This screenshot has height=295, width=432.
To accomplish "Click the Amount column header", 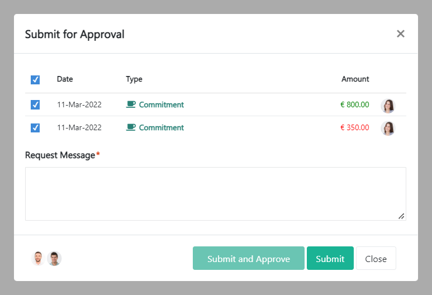I will (355, 79).
